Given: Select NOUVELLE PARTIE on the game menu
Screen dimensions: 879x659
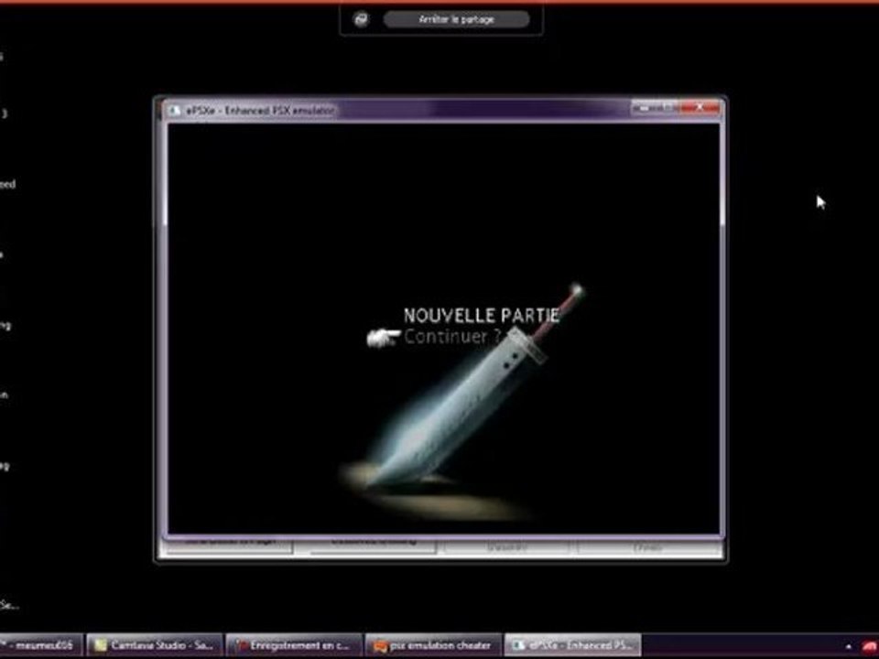Looking at the screenshot, I should point(482,315).
